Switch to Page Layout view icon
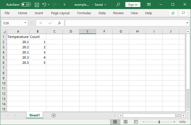 pyautogui.click(x=126, y=122)
